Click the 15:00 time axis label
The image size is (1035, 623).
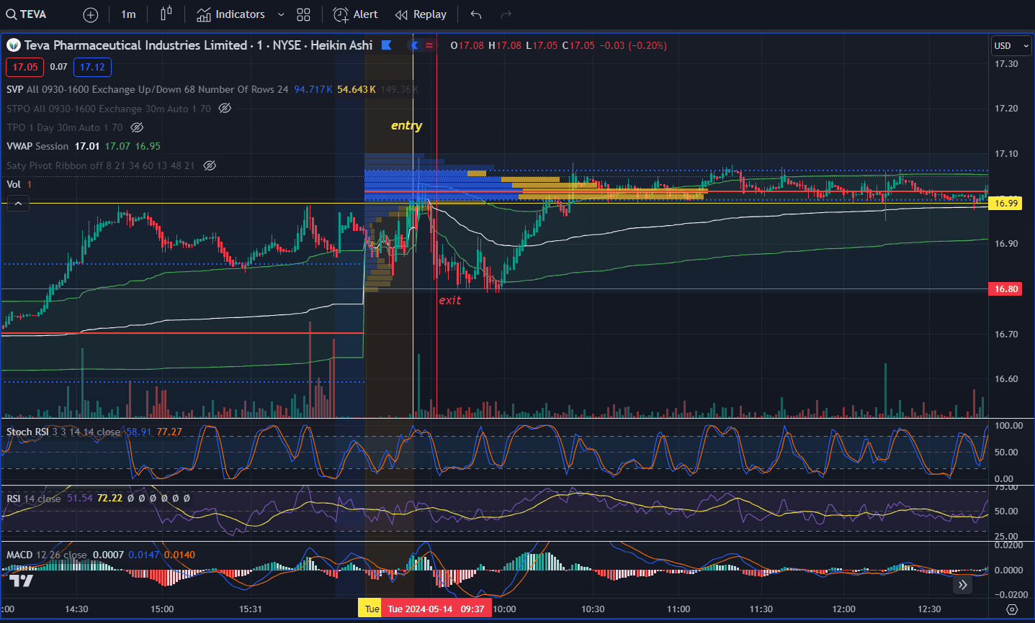coord(162,609)
